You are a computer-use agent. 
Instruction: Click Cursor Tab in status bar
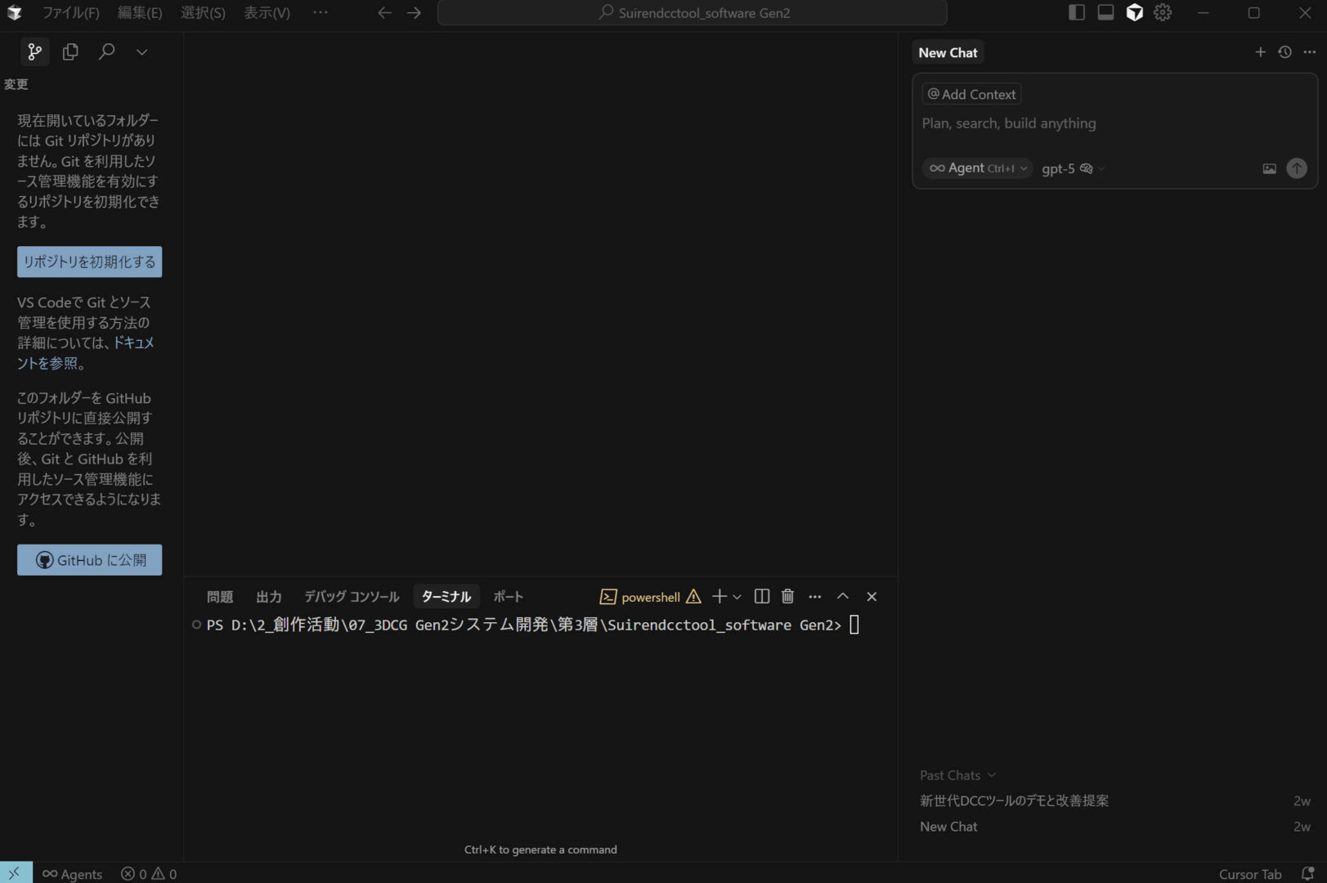(1250, 873)
